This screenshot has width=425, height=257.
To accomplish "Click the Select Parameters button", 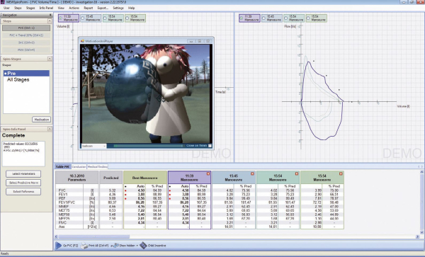I will pyautogui.click(x=23, y=174).
